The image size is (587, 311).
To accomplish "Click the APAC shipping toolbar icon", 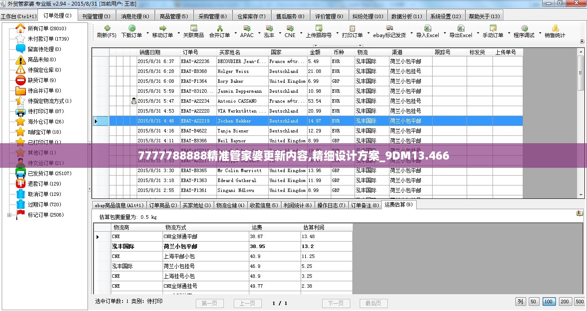I will (247, 28).
